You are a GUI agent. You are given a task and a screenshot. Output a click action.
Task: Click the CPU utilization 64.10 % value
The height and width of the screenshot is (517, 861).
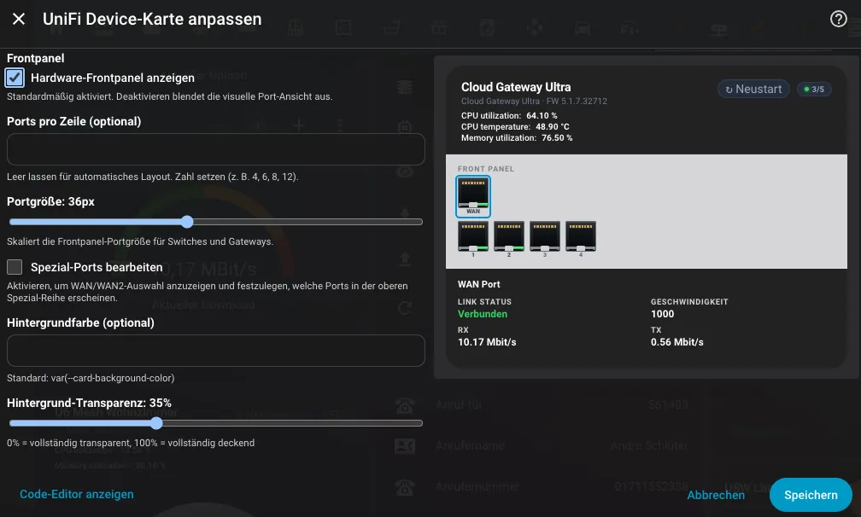pyautogui.click(x=542, y=116)
